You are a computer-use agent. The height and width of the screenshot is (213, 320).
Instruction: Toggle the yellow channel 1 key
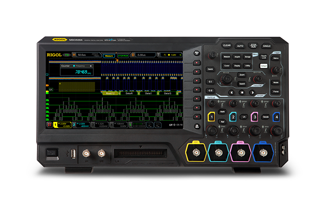(212, 117)
